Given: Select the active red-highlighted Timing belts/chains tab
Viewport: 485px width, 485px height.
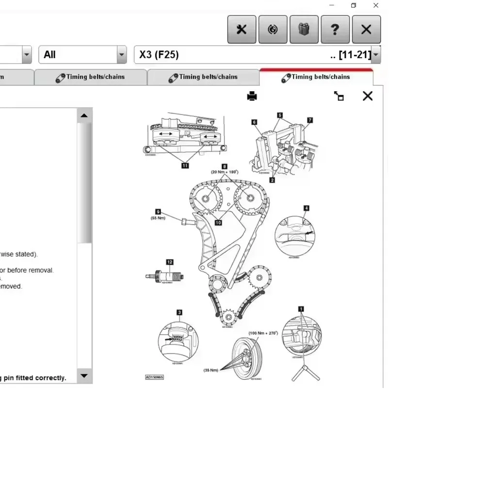Looking at the screenshot, I should [x=316, y=77].
